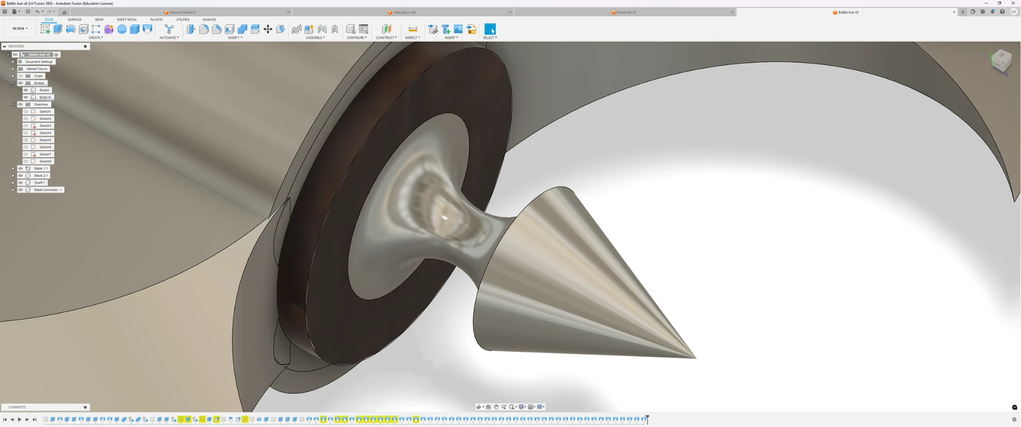
Task: Click the Measure tool icon
Action: [413, 29]
